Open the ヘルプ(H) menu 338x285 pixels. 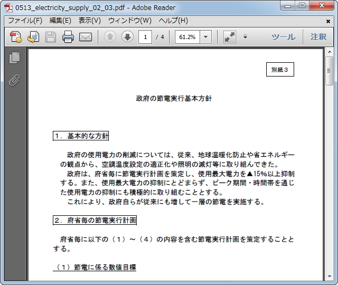tap(173, 21)
